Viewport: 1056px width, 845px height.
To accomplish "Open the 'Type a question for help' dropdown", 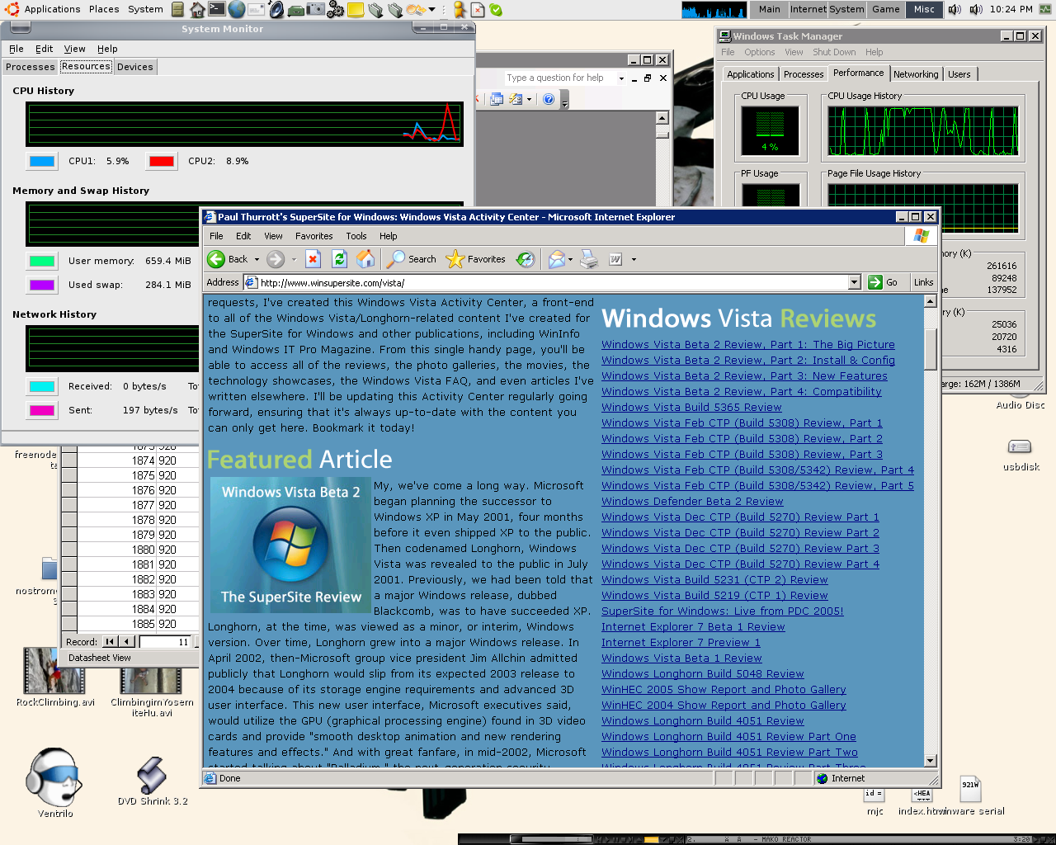I will 621,78.
